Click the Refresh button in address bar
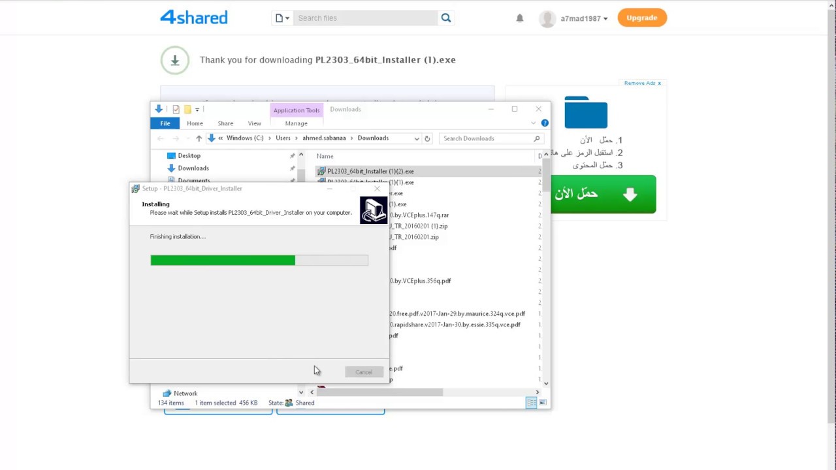Image resolution: width=836 pixels, height=470 pixels. [427, 138]
